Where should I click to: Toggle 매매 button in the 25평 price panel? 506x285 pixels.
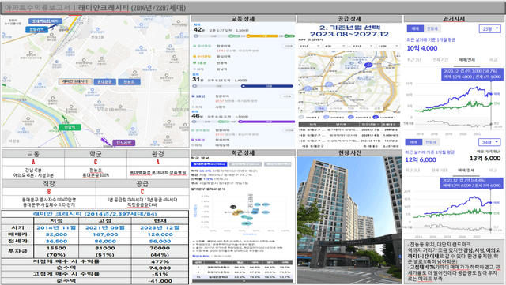pyautogui.click(x=415, y=28)
